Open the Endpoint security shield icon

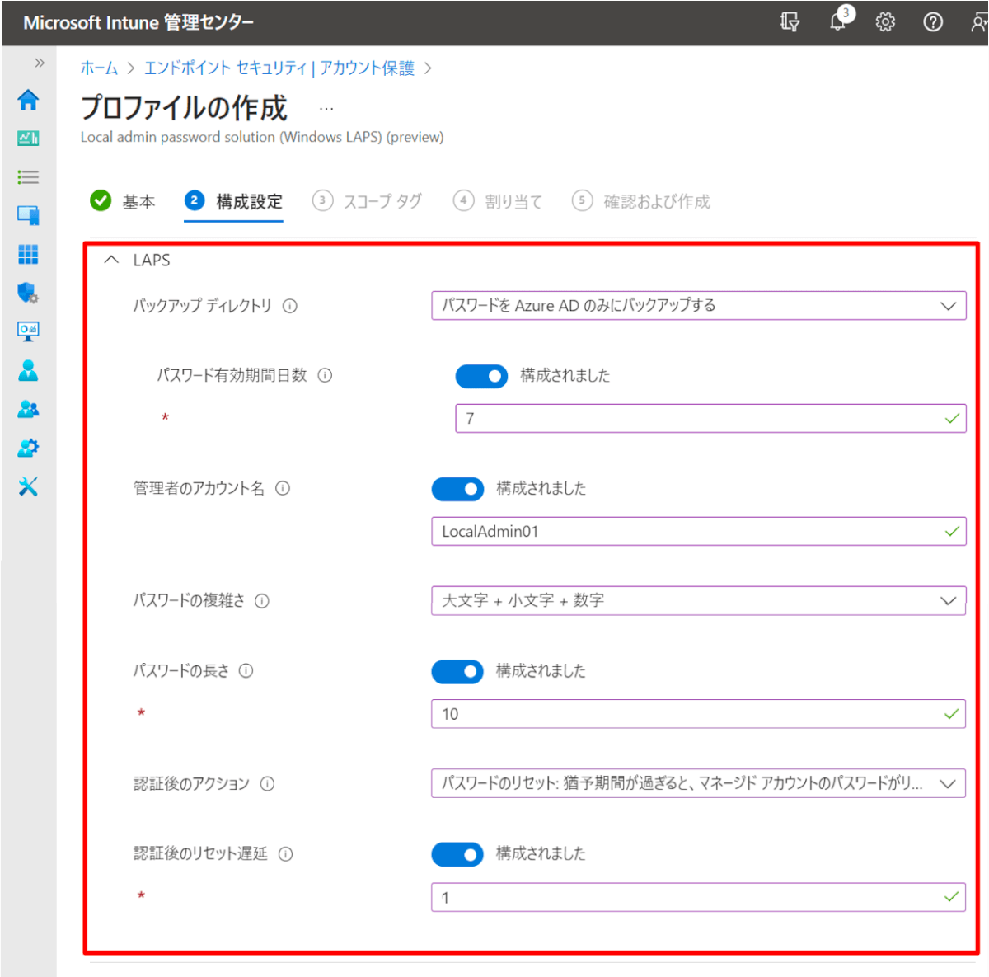(28, 293)
